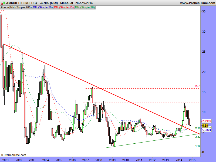Click the 2015 year on time axis
216x162 pixels.
pyautogui.click(x=192, y=160)
